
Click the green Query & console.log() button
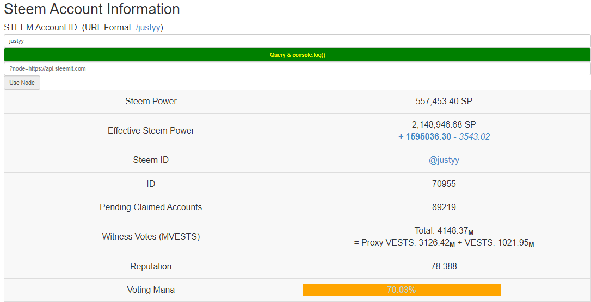[x=297, y=55]
